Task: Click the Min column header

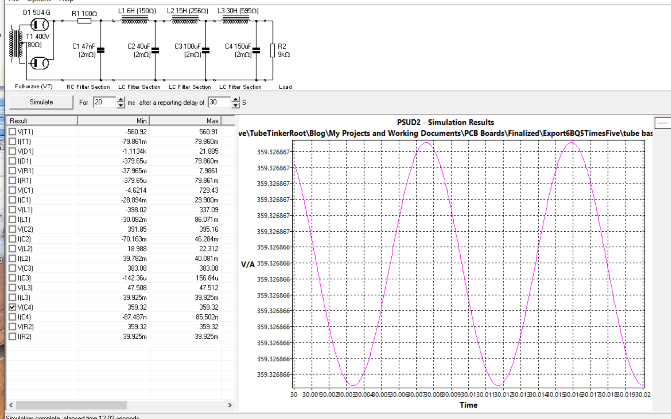Action: point(114,121)
